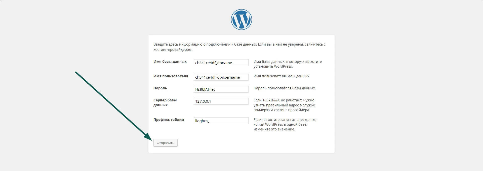Click the description about multiple WordPress copies
The image size is (483, 171).
pyautogui.click(x=285, y=124)
